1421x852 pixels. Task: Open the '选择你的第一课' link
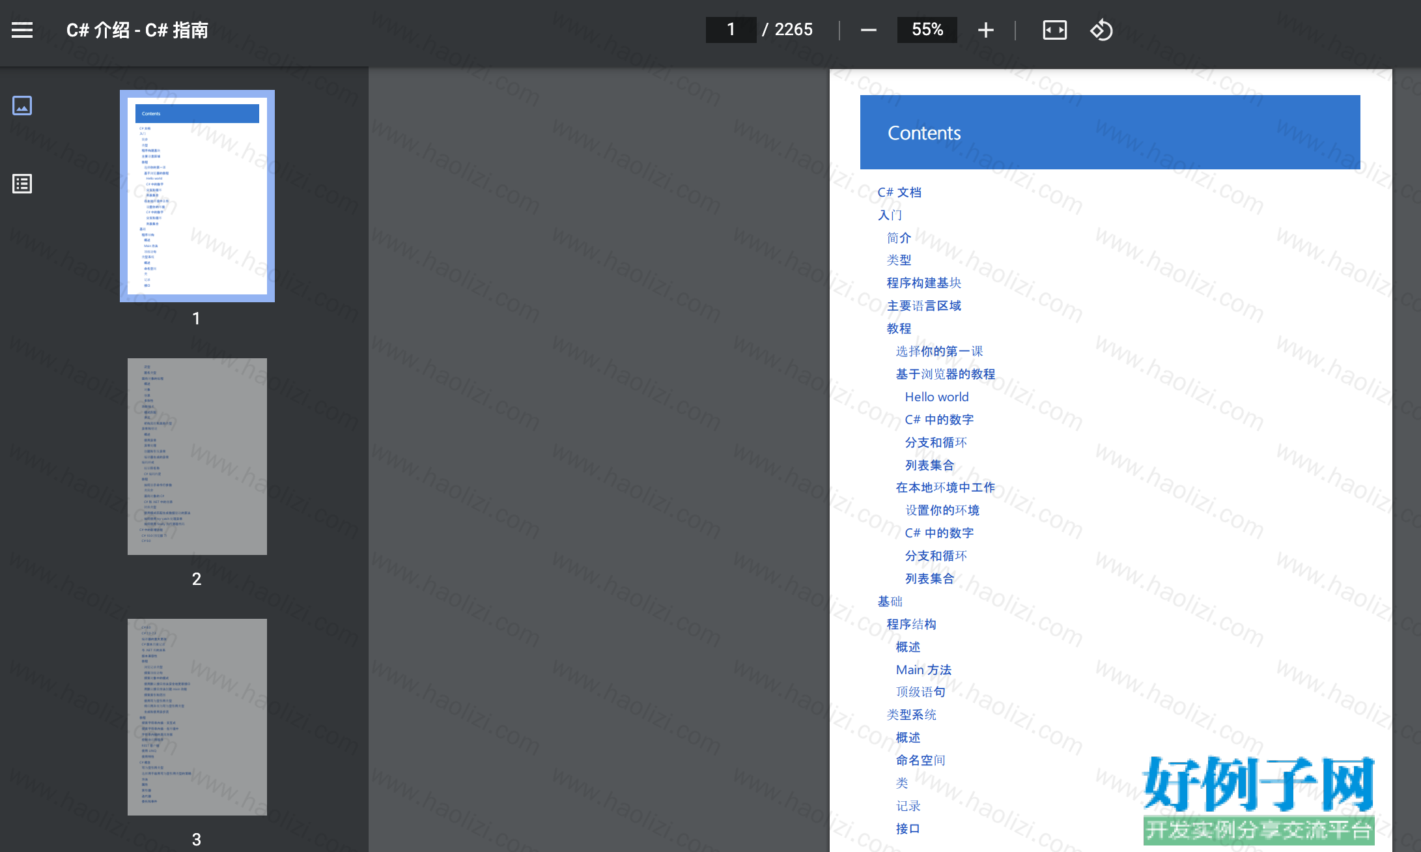tap(939, 351)
